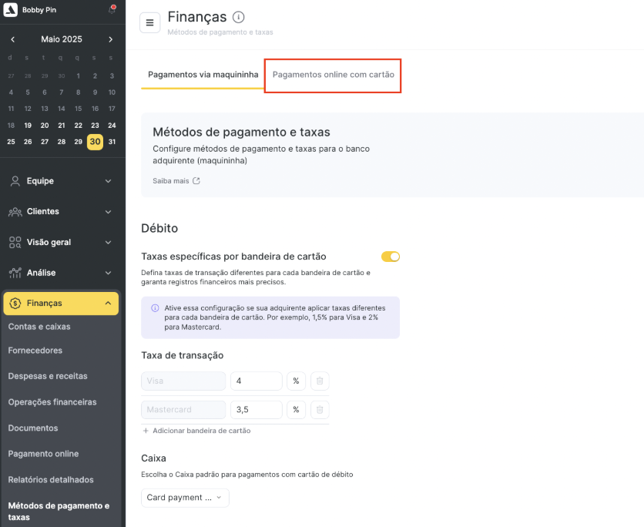Delete the Mastercard rate row
Screen dimensions: 644x527
click(x=320, y=410)
